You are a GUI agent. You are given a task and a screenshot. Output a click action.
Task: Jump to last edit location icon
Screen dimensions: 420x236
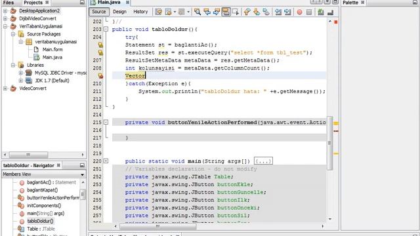pos(159,12)
